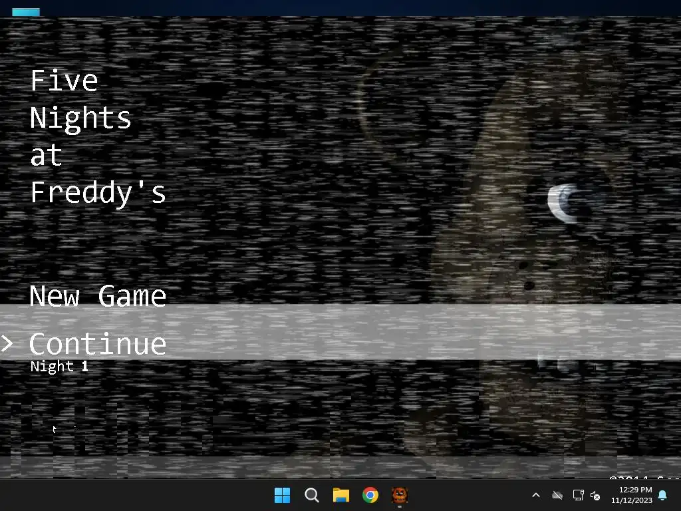This screenshot has height=511, width=681.
Task: Open Windows Search from taskbar
Action: click(x=312, y=495)
